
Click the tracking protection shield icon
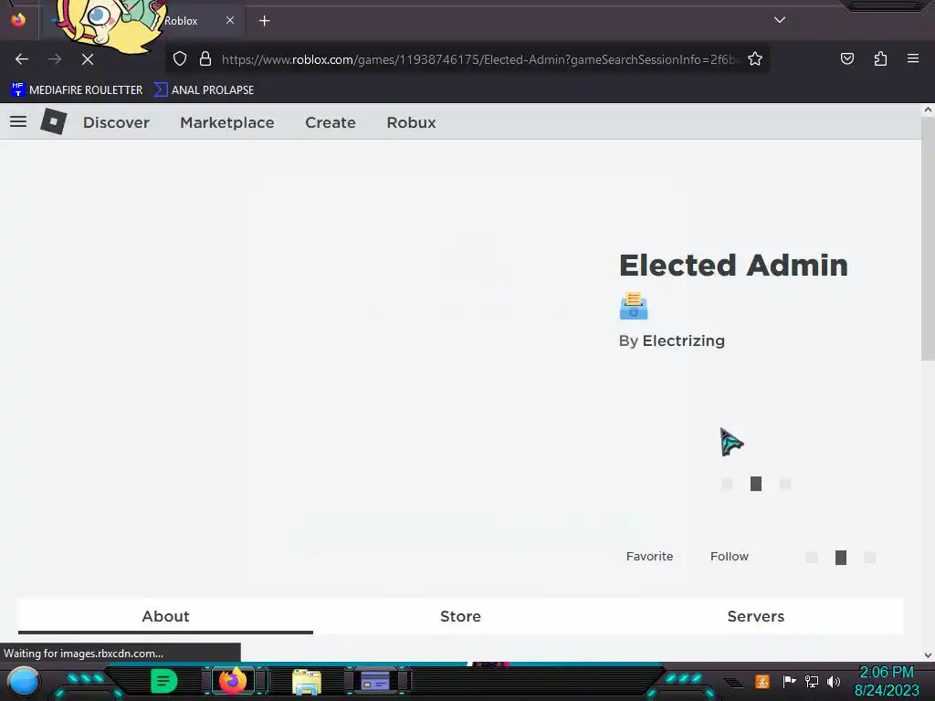(180, 58)
